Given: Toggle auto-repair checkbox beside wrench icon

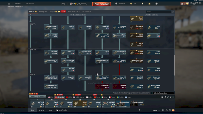Looking at the screenshot, I should [168, 97].
